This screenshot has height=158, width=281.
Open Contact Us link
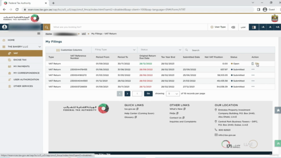(177, 118)
